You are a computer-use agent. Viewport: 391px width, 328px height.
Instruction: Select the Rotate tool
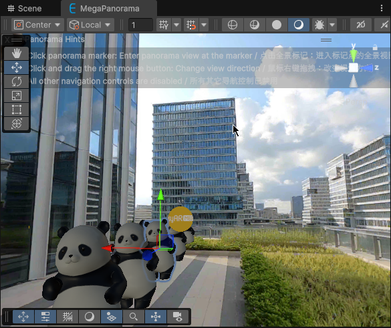tap(17, 81)
